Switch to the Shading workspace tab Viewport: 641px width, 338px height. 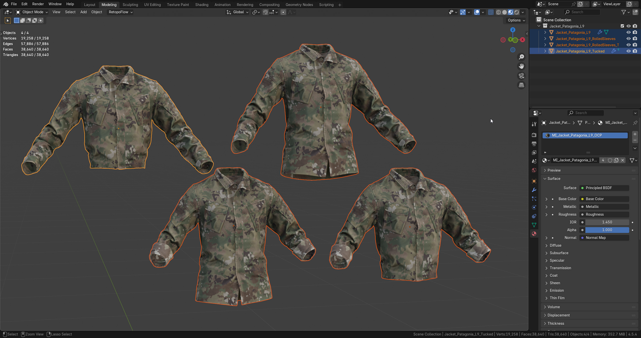tap(202, 4)
